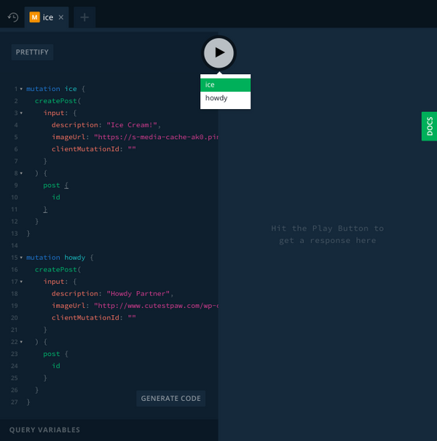Click the GENERATE CODE button

171,398
